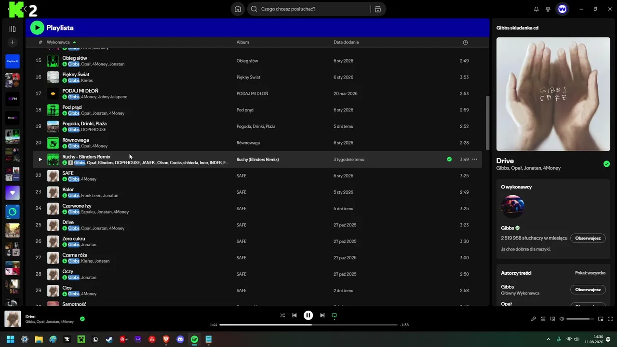Click the track list vertical scrollbar
This screenshot has width=617, height=347.
click(487, 123)
